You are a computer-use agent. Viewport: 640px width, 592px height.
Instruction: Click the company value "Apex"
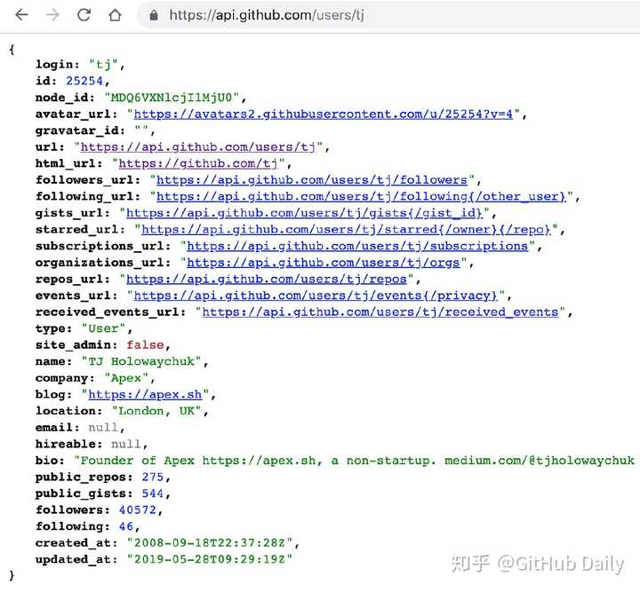[126, 378]
